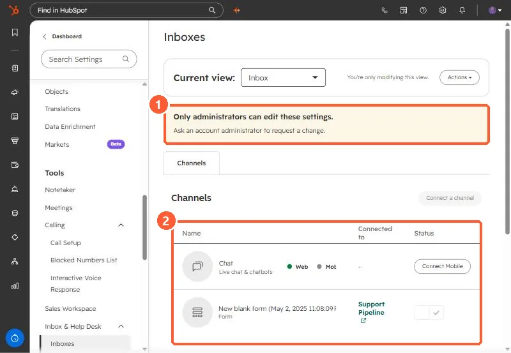Open Objects settings

(x=56, y=91)
